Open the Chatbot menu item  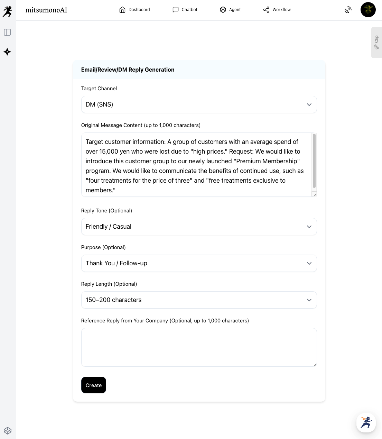tap(185, 10)
